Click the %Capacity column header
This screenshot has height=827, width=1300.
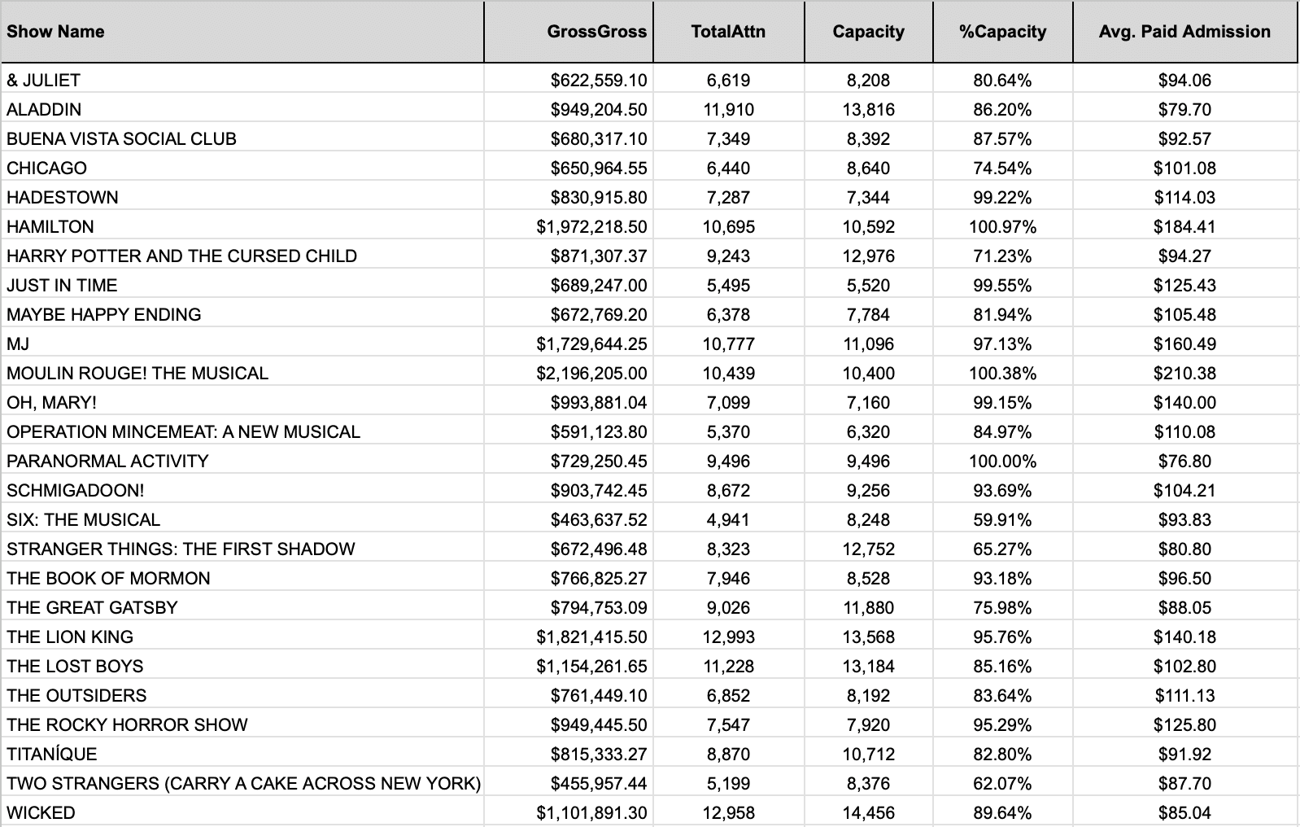[x=1003, y=32]
